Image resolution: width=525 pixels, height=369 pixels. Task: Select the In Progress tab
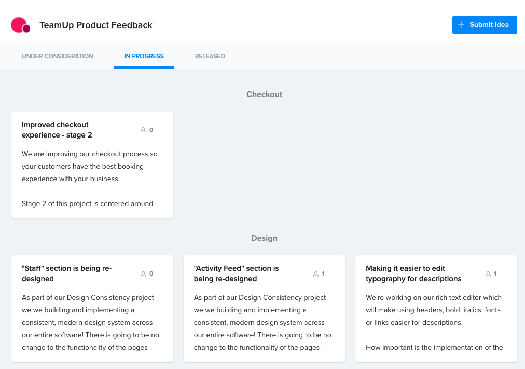pos(144,56)
